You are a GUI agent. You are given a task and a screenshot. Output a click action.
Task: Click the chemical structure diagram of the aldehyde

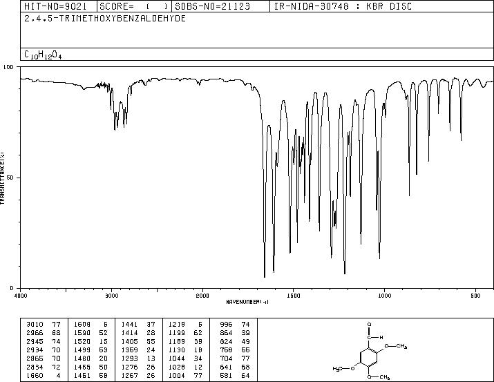(370, 351)
